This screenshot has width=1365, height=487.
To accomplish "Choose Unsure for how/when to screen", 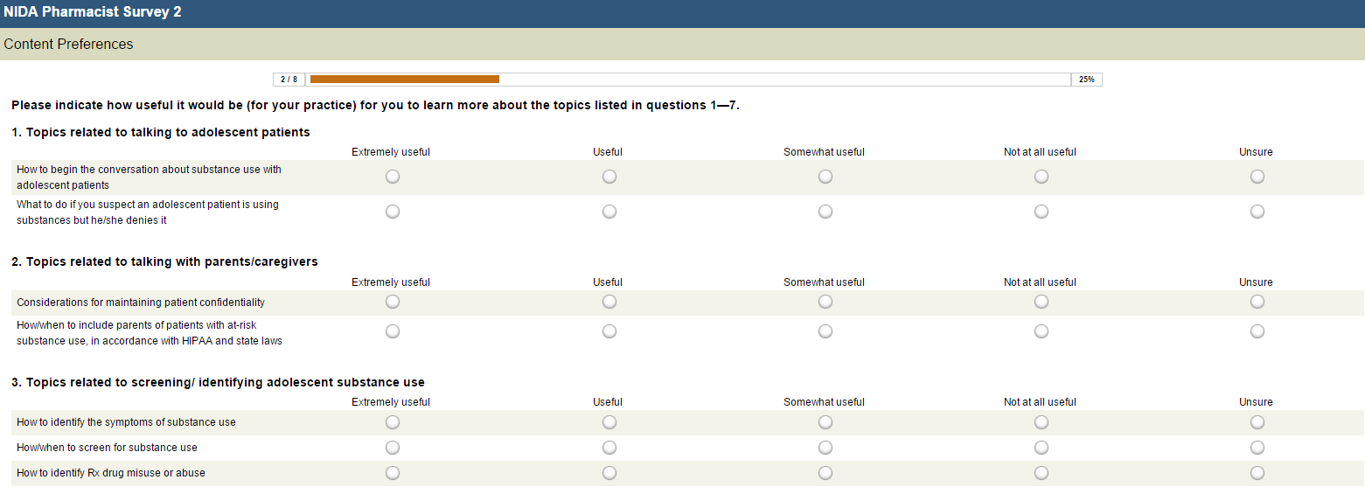I will click(x=1257, y=448).
